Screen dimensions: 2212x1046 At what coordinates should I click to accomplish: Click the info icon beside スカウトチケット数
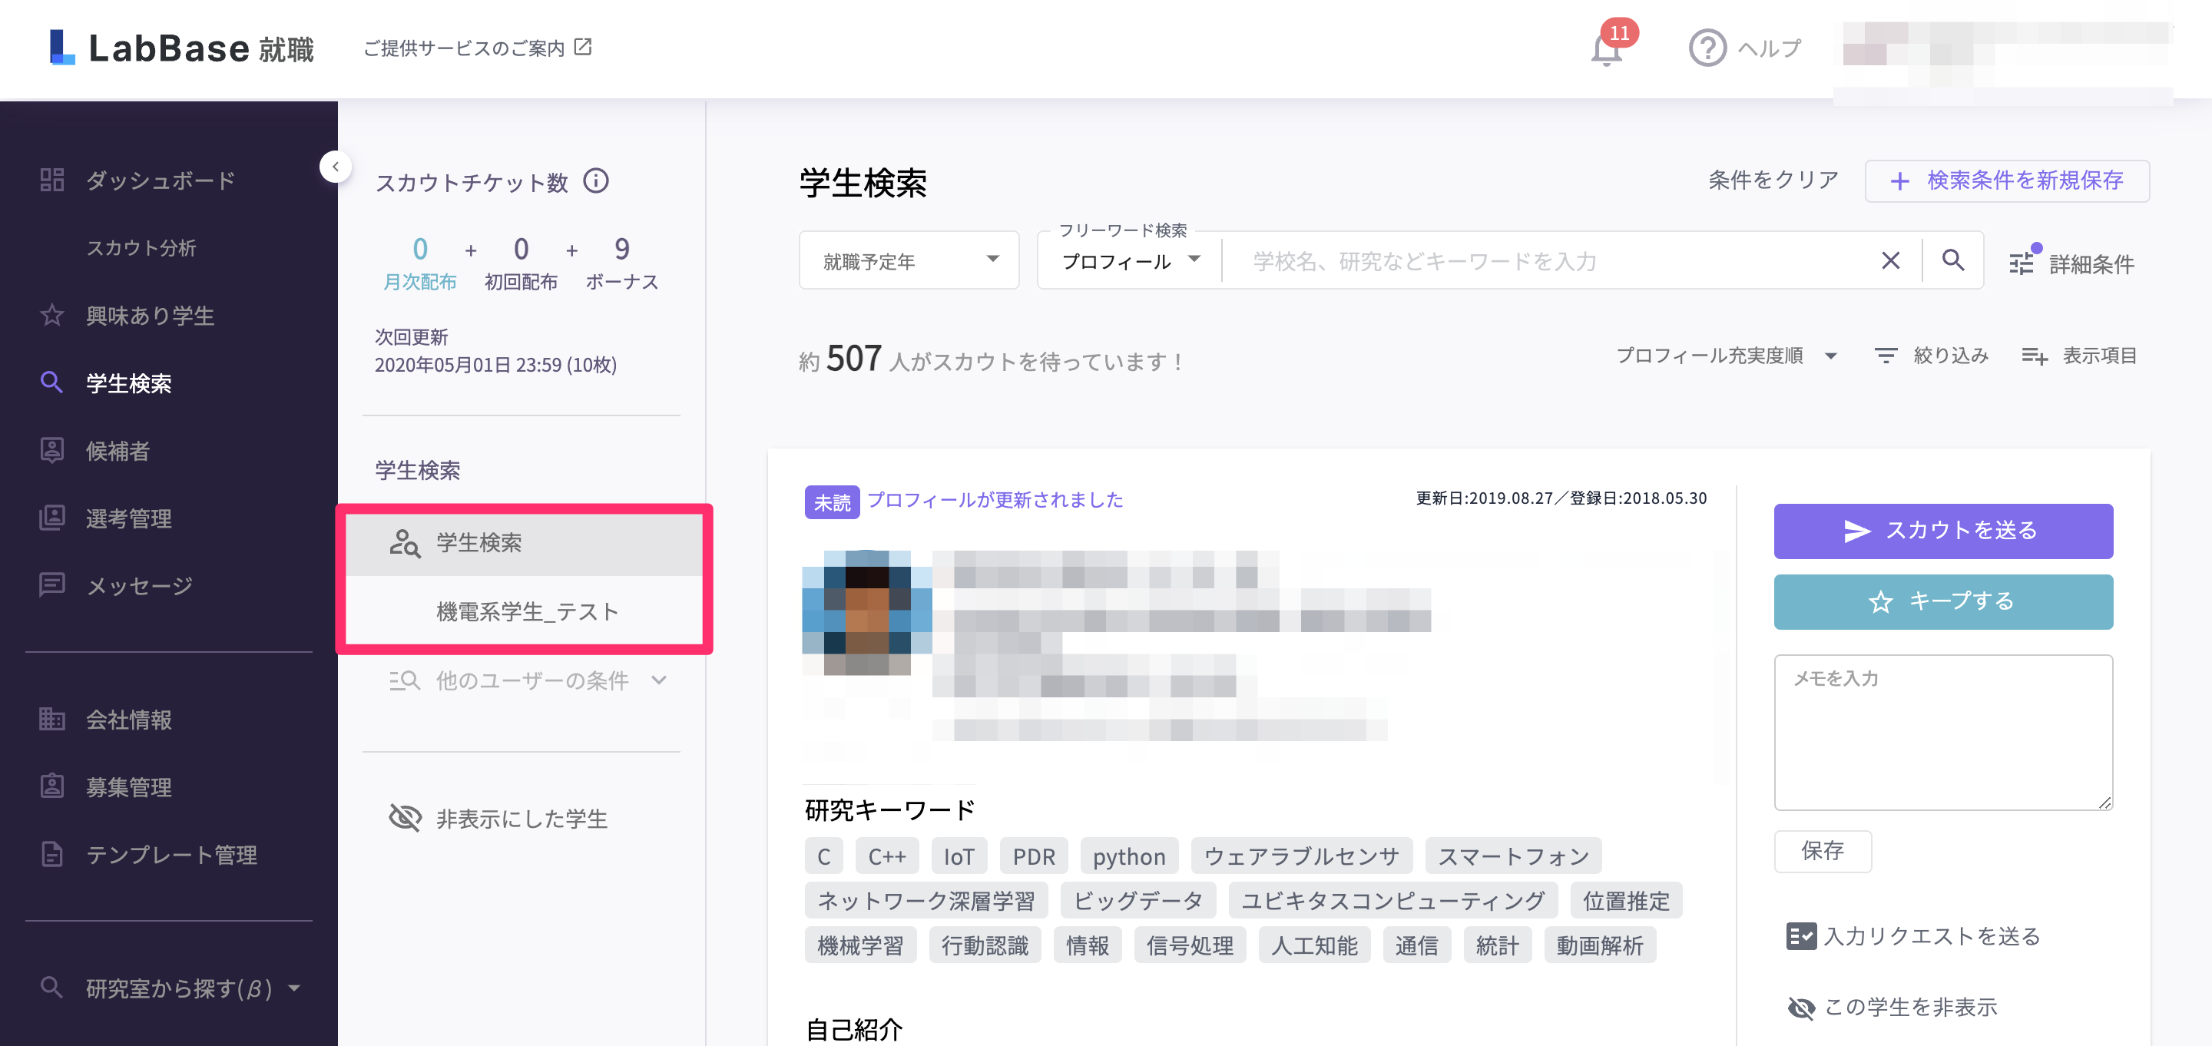coord(597,181)
